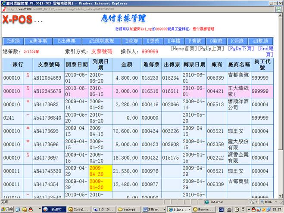Image resolution: width=284 pixels, height=213 pixels.
Task: Open the 新浪UC taskbar item
Action: [54, 209]
